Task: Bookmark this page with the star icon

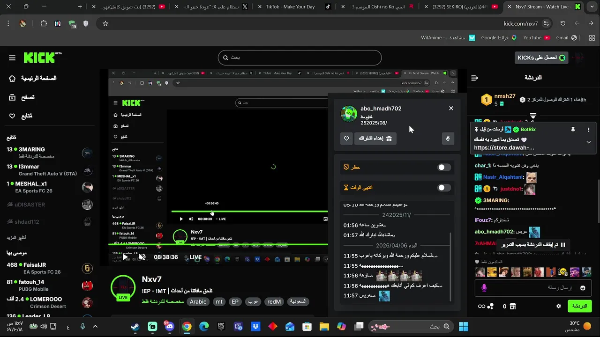Action: point(105,23)
